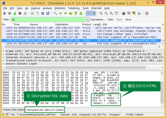Expand the Frame 1031 tree row
The image size is (166, 118).
click(4, 51)
